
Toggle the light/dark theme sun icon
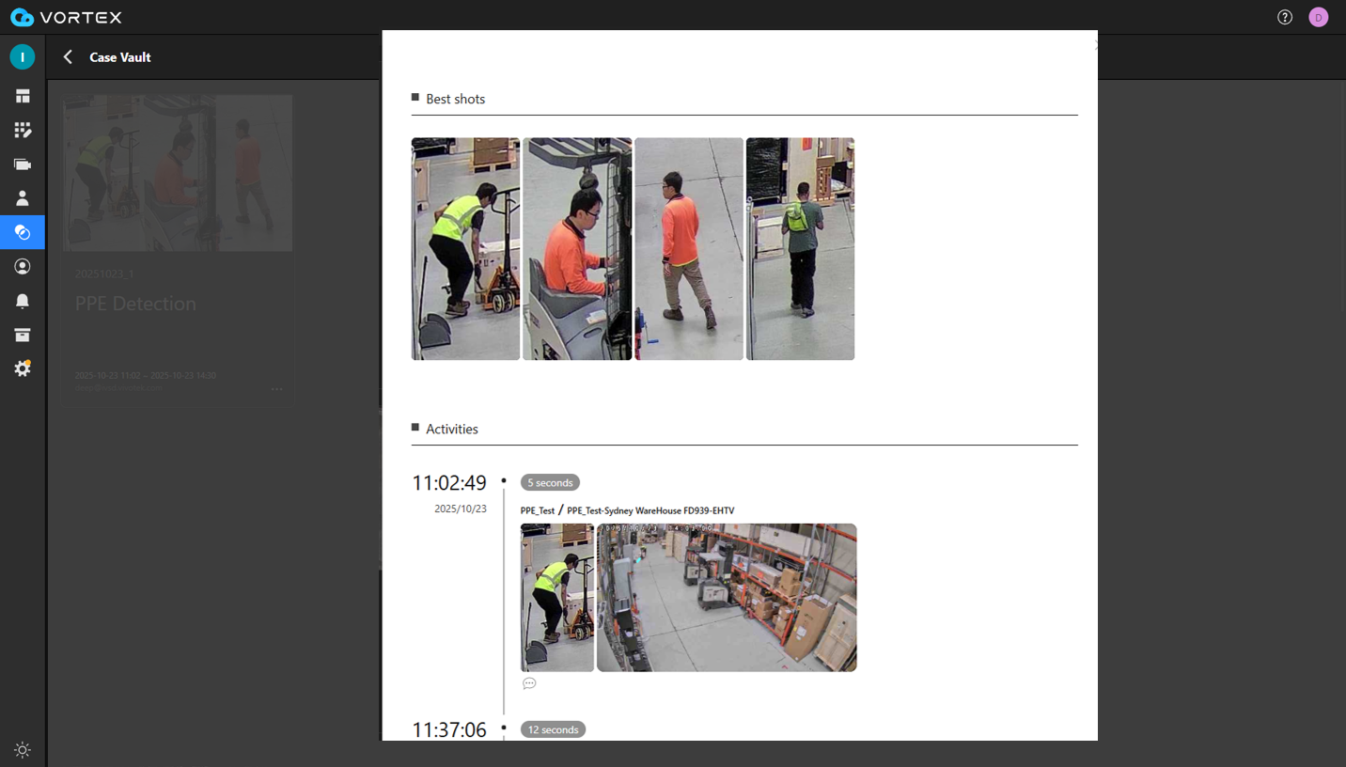23,750
